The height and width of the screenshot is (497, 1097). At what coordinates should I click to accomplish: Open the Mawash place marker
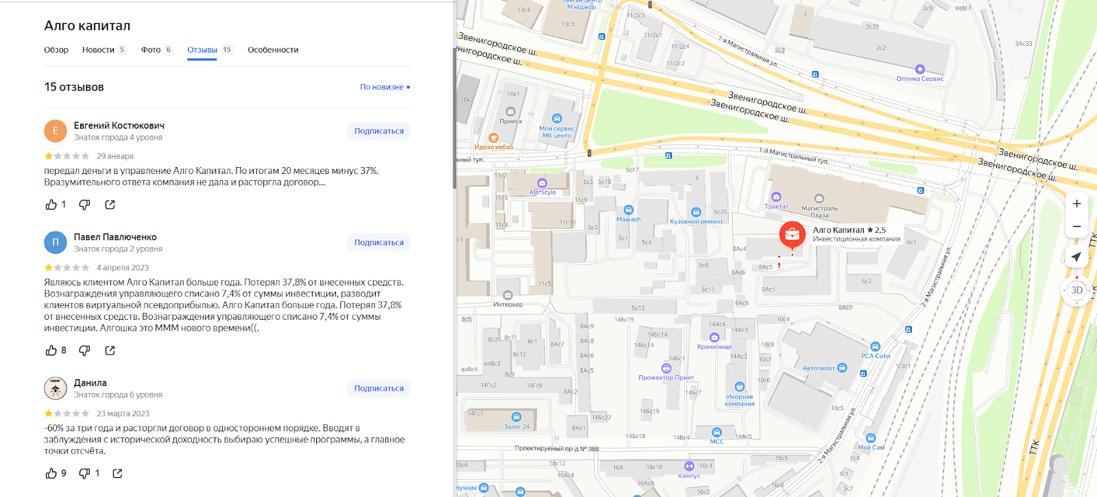tap(628, 210)
